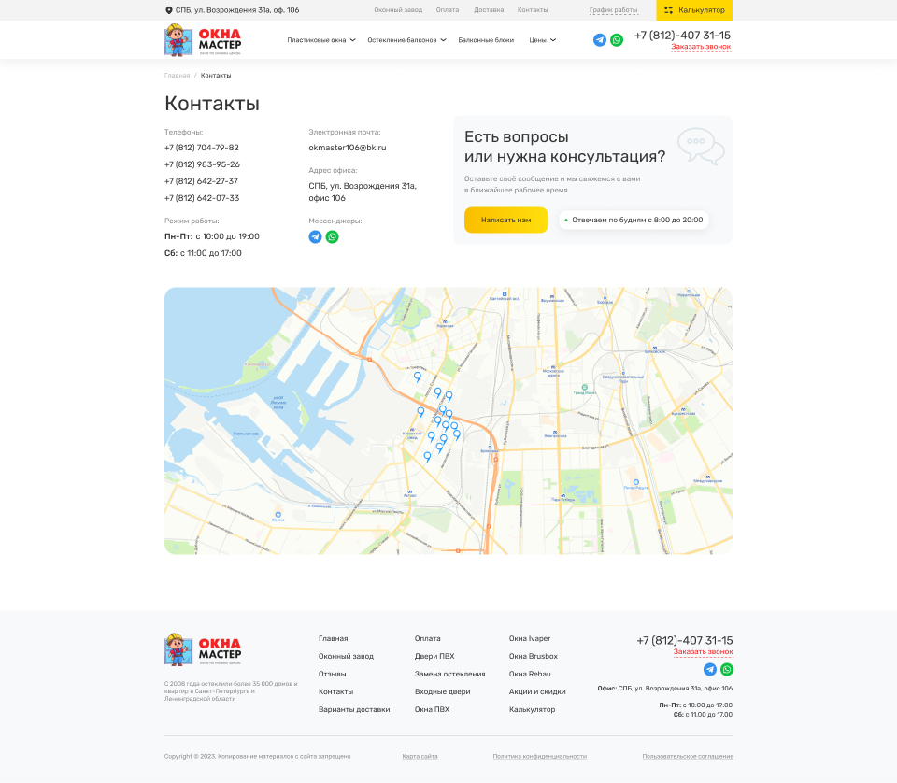Click email okmaster106@bk.ru
The height and width of the screenshot is (783, 897).
(348, 148)
